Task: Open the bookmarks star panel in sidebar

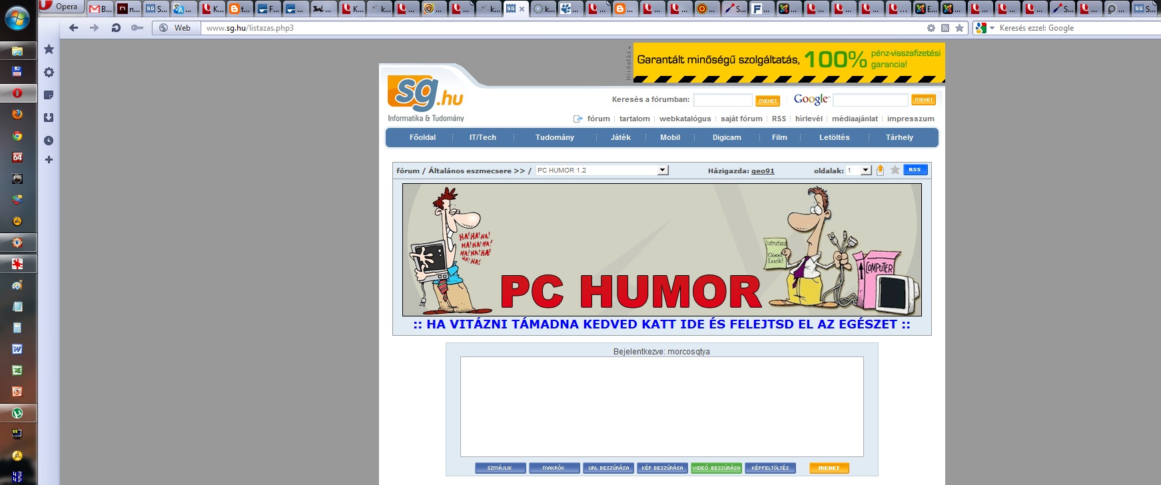Action: point(49,49)
